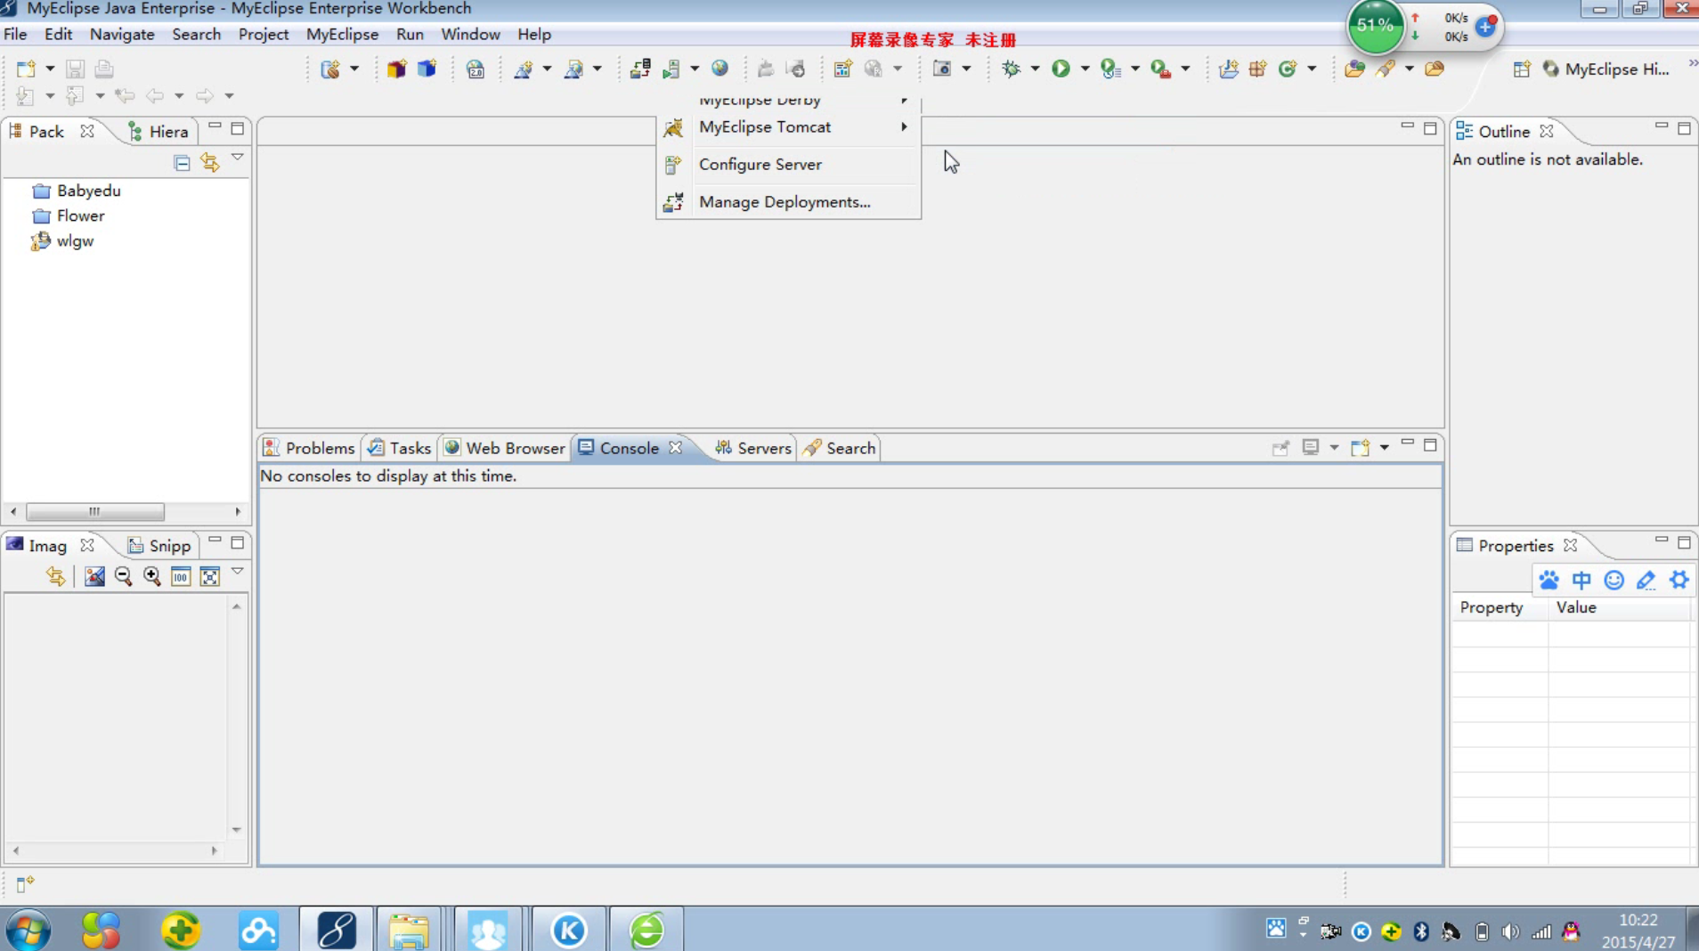Click the gear icon in Properties panel
Viewport: 1699px width, 951px height.
click(x=1679, y=580)
